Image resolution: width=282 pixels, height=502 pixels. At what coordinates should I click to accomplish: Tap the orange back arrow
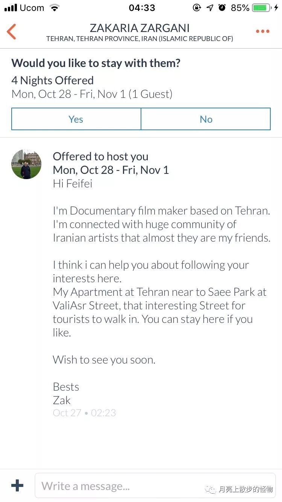click(12, 32)
